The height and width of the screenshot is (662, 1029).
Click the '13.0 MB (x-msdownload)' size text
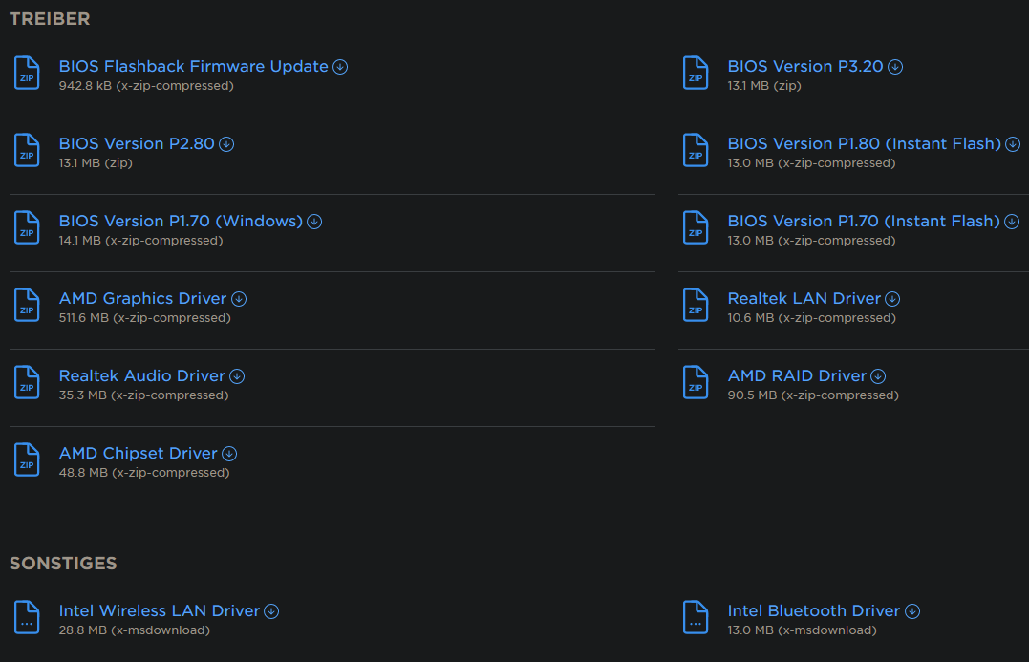[x=802, y=630]
